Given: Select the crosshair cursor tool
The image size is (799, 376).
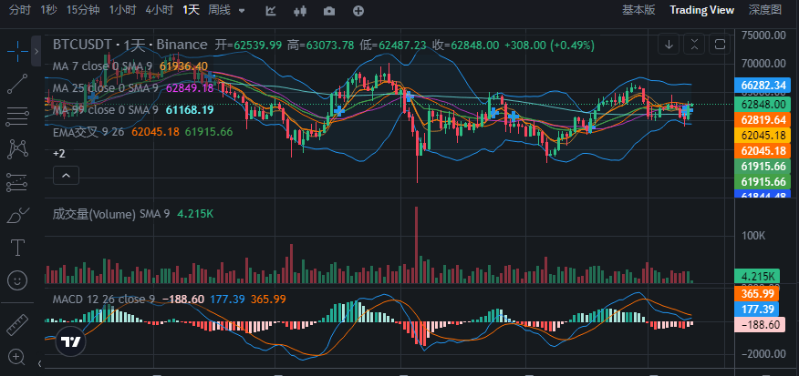Looking at the screenshot, I should [18, 51].
